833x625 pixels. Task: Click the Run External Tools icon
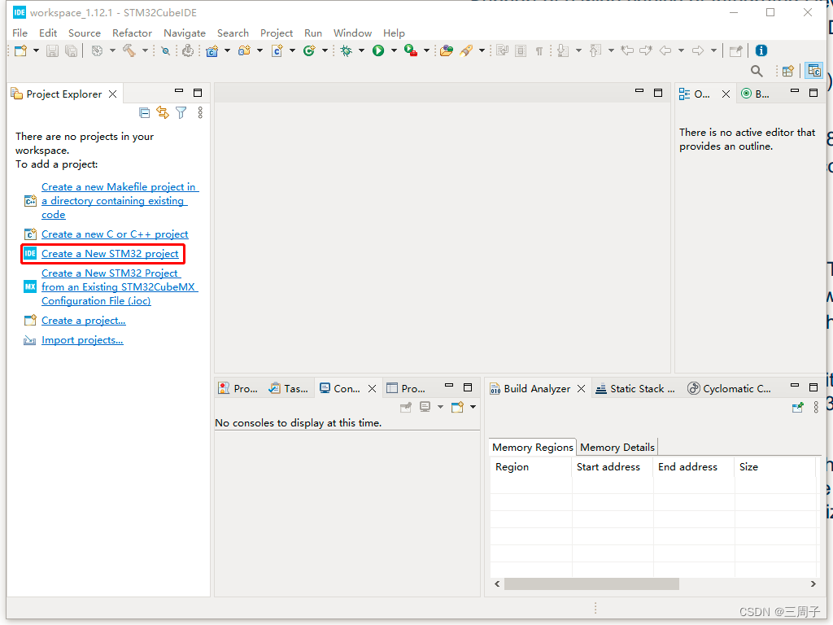click(x=411, y=51)
